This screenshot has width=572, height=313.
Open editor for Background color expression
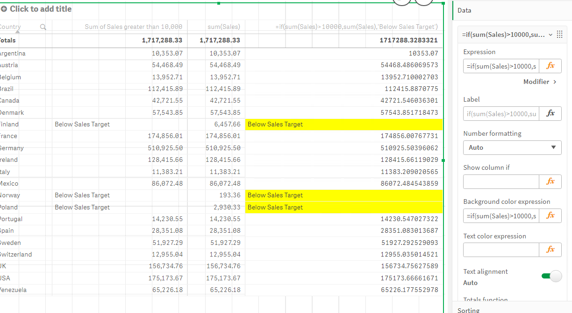pos(551,216)
